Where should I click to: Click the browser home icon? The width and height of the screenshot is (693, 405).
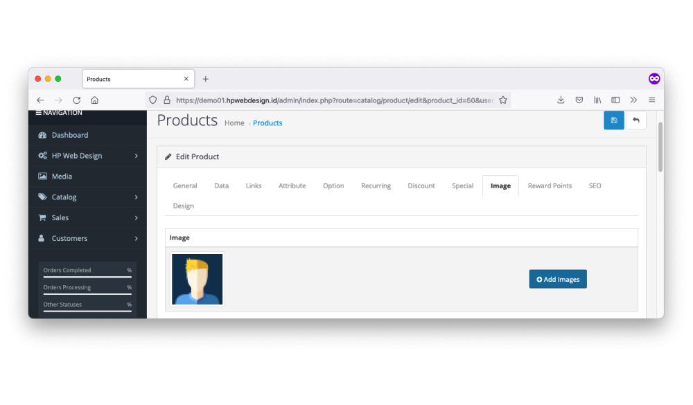pyautogui.click(x=95, y=100)
